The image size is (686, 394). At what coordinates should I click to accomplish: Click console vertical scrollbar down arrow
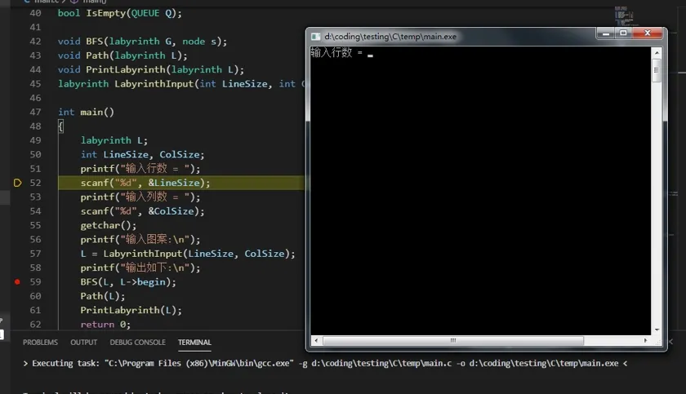657,330
